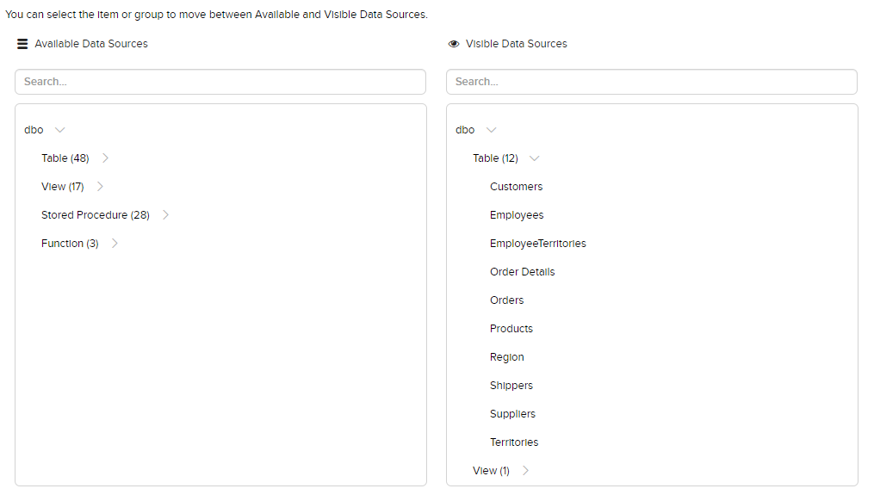Select the Shippers table
This screenshot has height=501, width=874.
(511, 386)
